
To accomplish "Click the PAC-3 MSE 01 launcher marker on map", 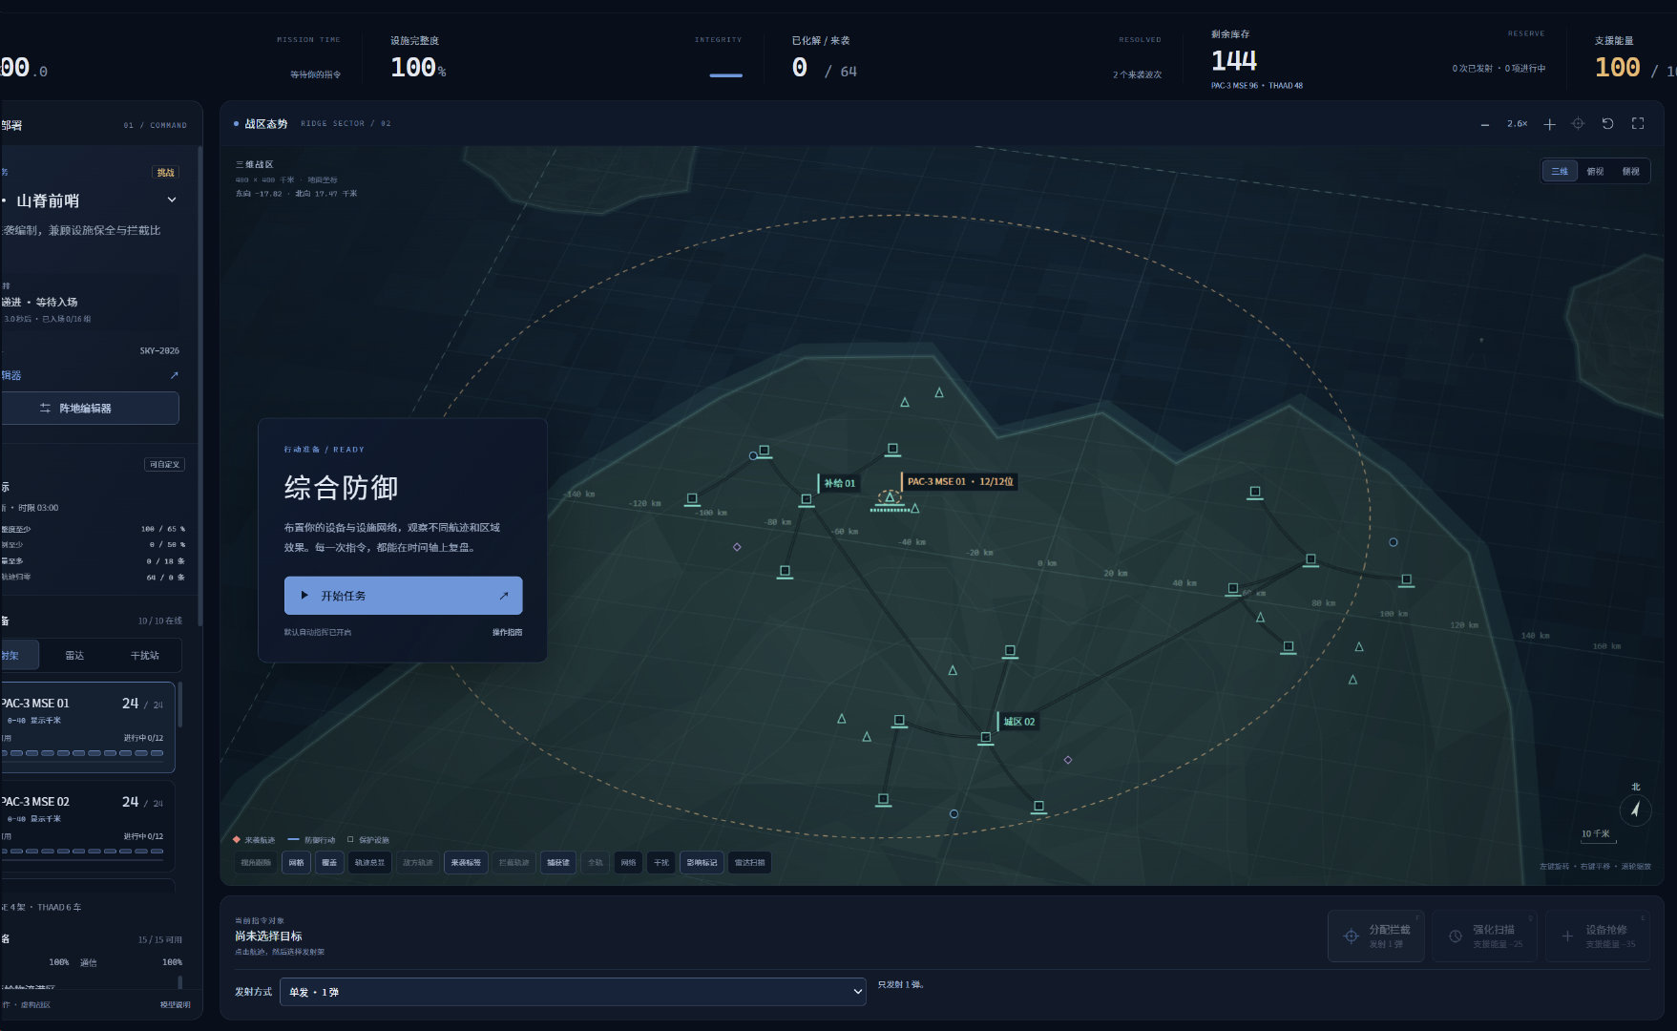I will [890, 497].
